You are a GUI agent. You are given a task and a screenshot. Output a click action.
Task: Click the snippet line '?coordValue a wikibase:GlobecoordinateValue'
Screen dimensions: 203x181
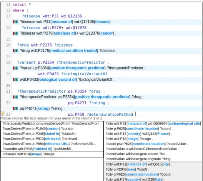pos(142,149)
